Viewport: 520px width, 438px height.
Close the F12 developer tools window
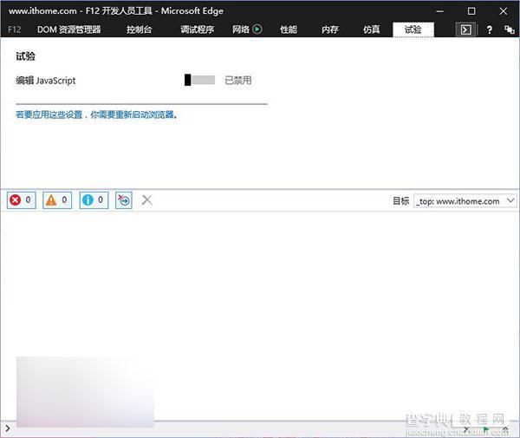click(x=503, y=11)
